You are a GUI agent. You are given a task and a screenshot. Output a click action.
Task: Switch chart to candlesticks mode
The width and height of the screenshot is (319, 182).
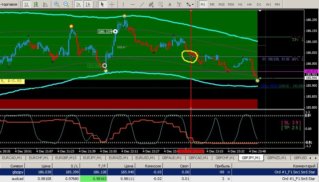pyautogui.click(x=36, y=4)
